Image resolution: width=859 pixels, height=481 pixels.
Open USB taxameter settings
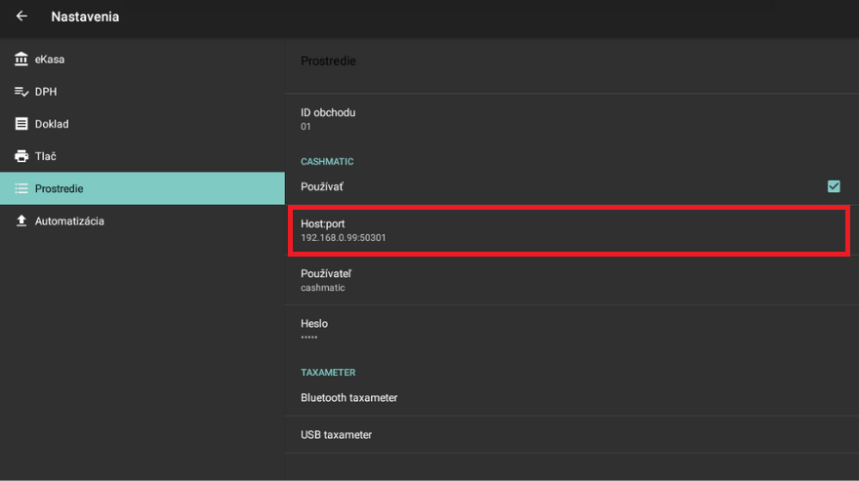pos(336,435)
